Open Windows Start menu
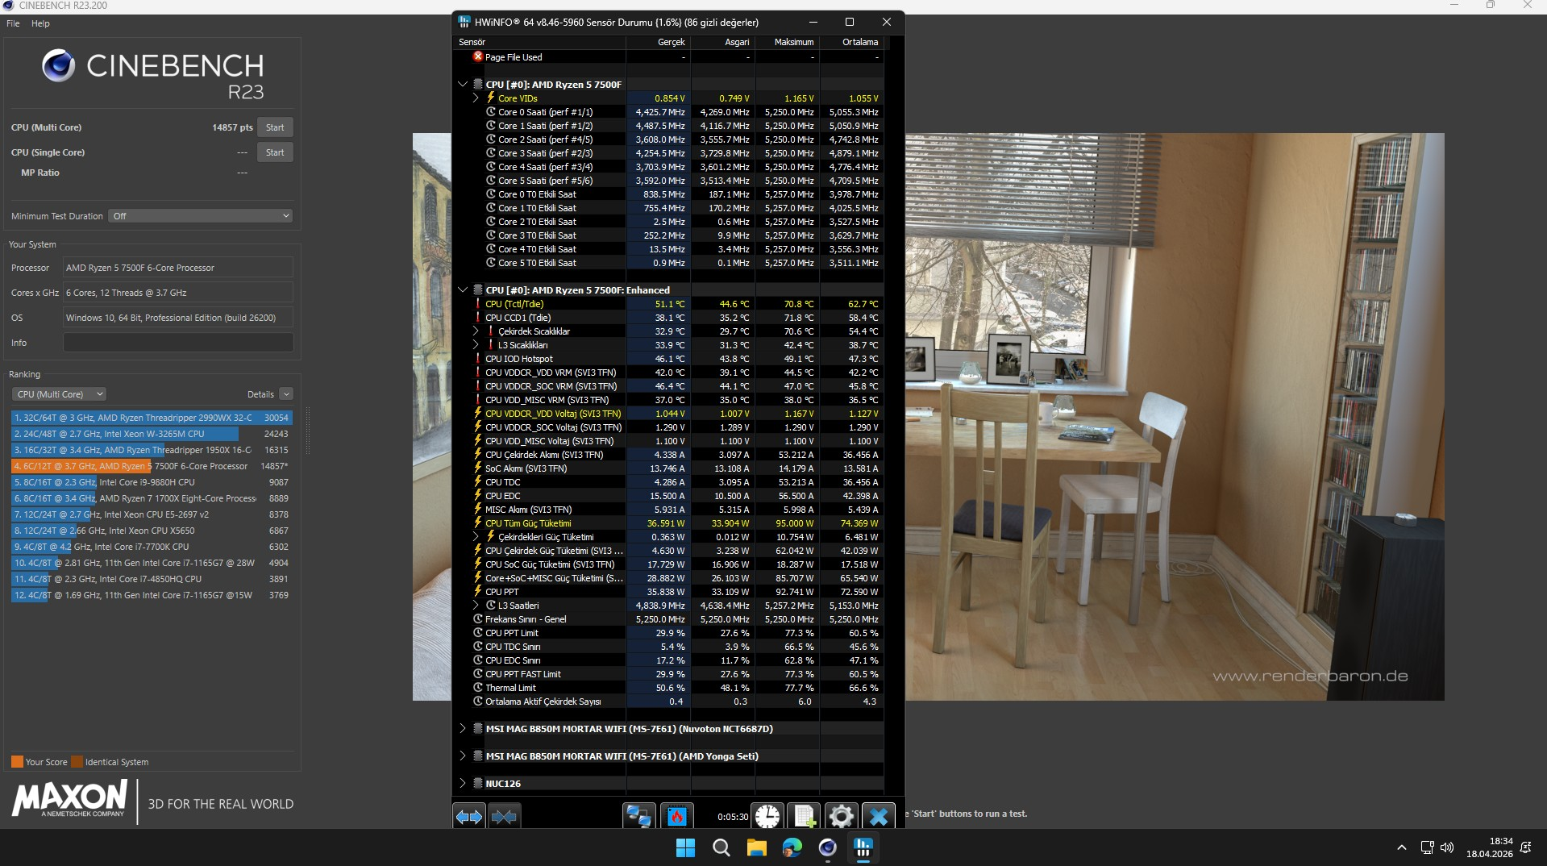Viewport: 1547px width, 866px height. tap(685, 847)
